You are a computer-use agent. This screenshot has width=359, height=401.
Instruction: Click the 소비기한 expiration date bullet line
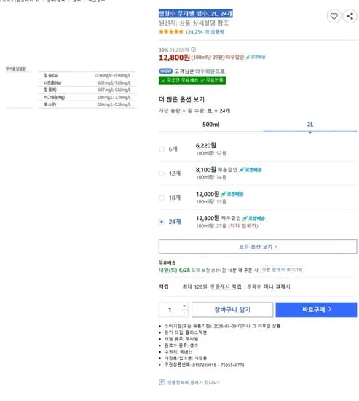point(222,326)
